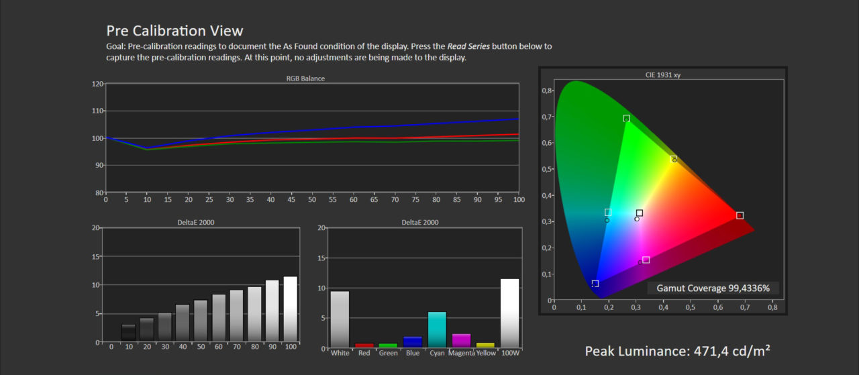Select the grayscale bar at level 100
Image resolution: width=859 pixels, height=375 pixels.
tap(290, 309)
